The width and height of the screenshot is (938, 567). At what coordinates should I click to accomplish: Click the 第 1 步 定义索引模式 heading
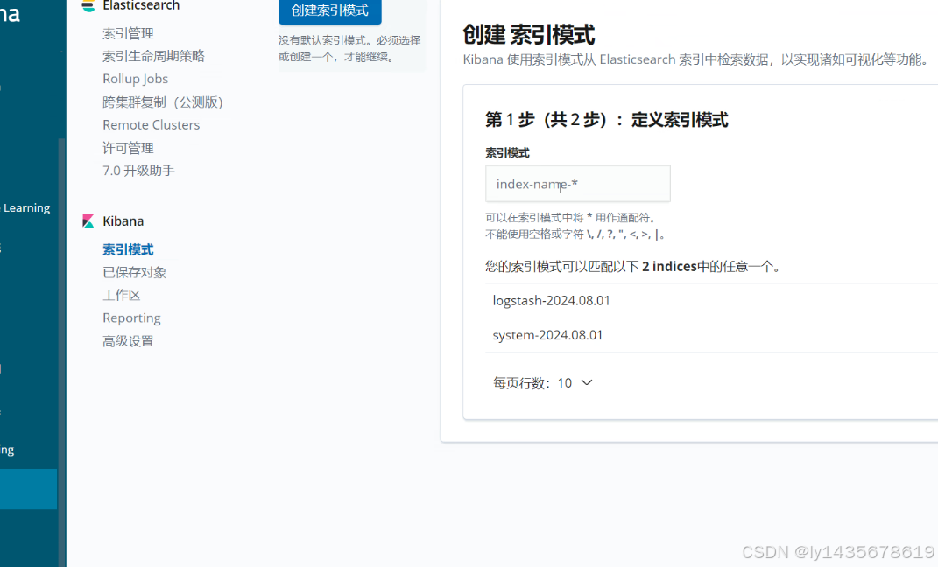607,120
